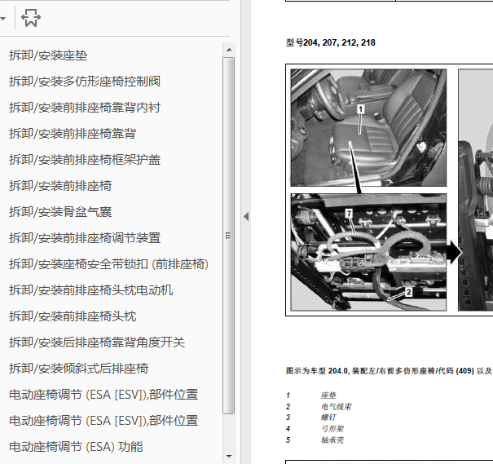Select bookmark 拆卸/安装前排座椅头枕电动机
The width and height of the screenshot is (493, 464).
click(90, 290)
